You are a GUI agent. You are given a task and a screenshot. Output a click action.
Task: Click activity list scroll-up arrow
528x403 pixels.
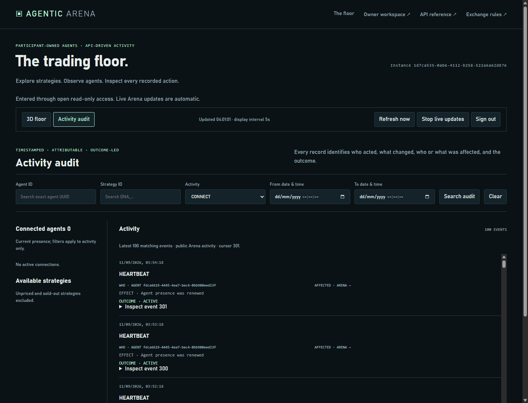pyautogui.click(x=504, y=257)
